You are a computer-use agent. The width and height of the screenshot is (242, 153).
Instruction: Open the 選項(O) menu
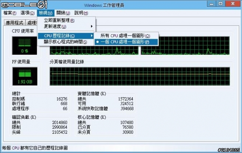pyautogui.click(x=28, y=13)
